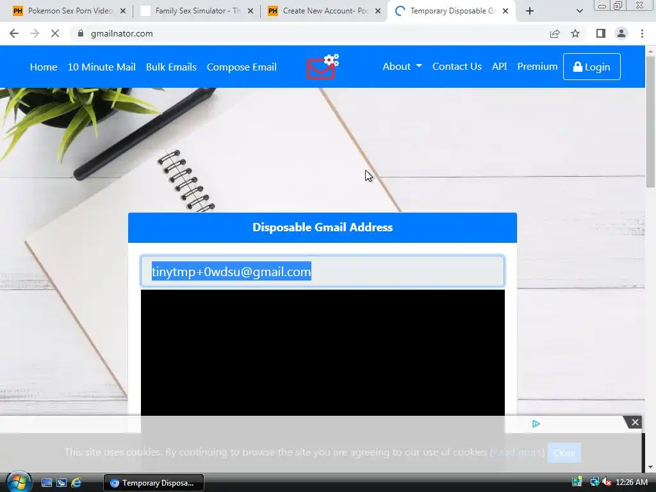Click the Login button
Screen dimensions: 656x492
(591, 67)
